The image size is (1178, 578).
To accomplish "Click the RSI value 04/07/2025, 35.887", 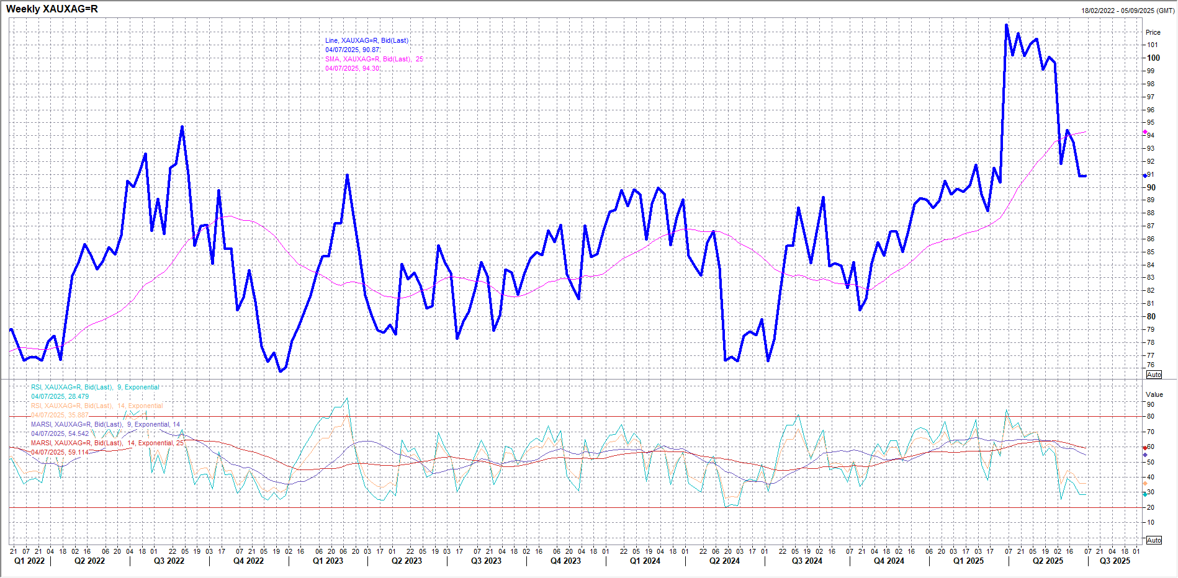I will click(60, 415).
